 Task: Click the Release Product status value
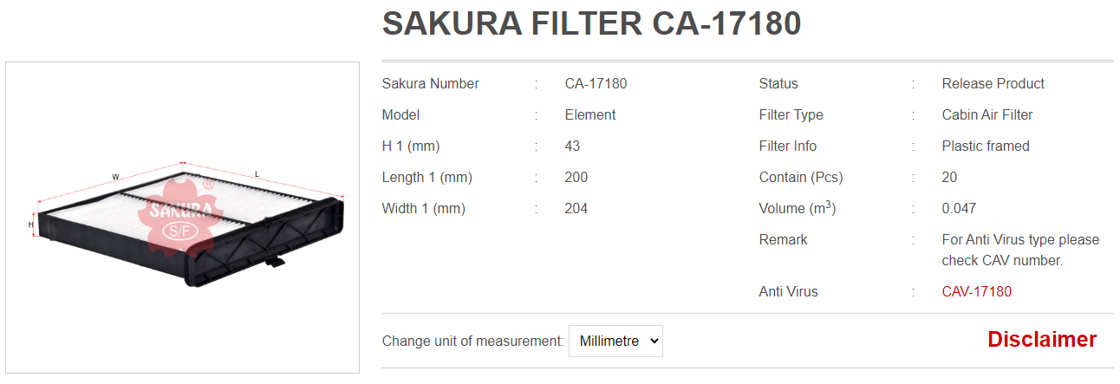(993, 83)
